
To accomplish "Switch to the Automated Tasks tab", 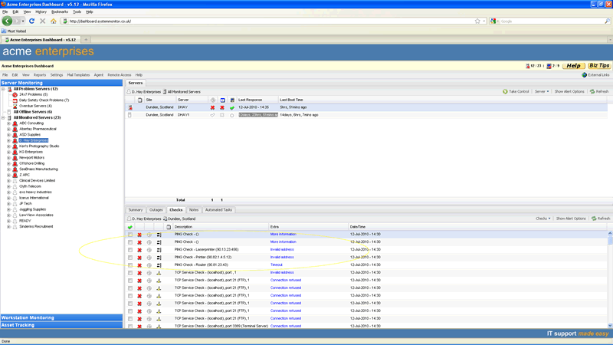I will (x=218, y=210).
